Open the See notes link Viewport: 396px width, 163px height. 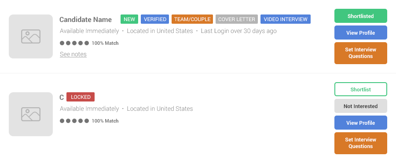(73, 54)
